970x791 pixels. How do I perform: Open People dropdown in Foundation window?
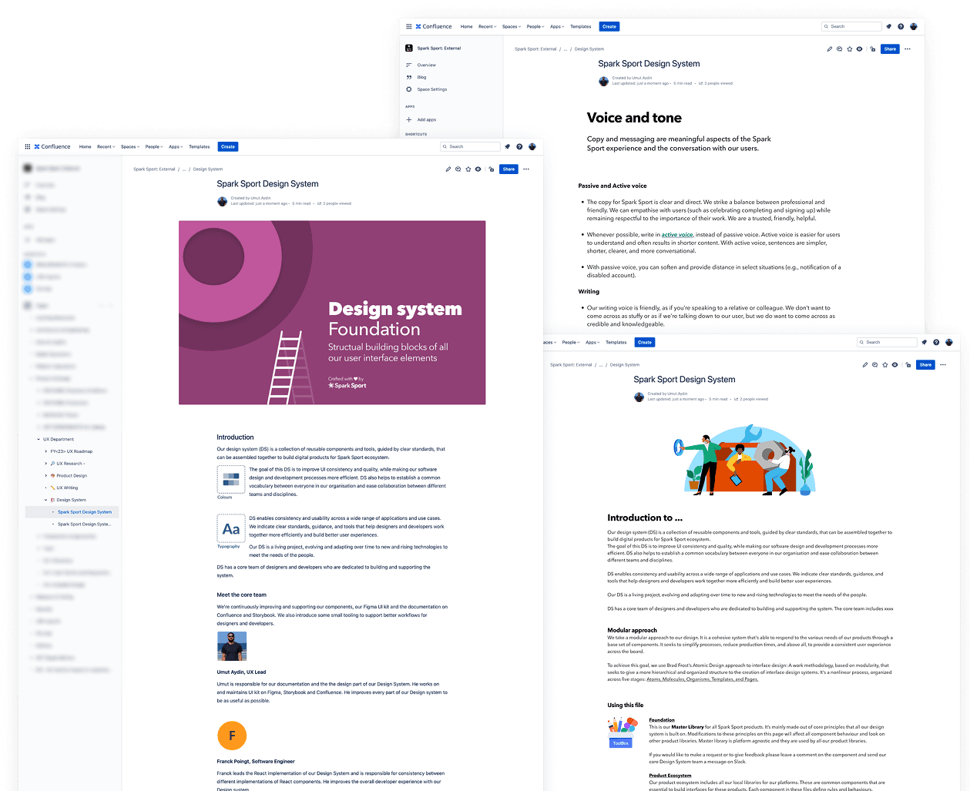[x=154, y=146]
